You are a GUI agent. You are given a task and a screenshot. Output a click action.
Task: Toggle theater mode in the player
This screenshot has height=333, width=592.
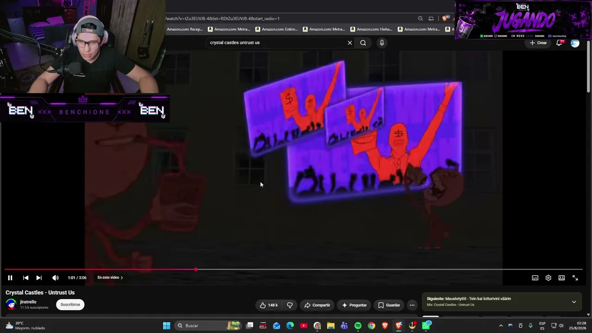pos(561,277)
